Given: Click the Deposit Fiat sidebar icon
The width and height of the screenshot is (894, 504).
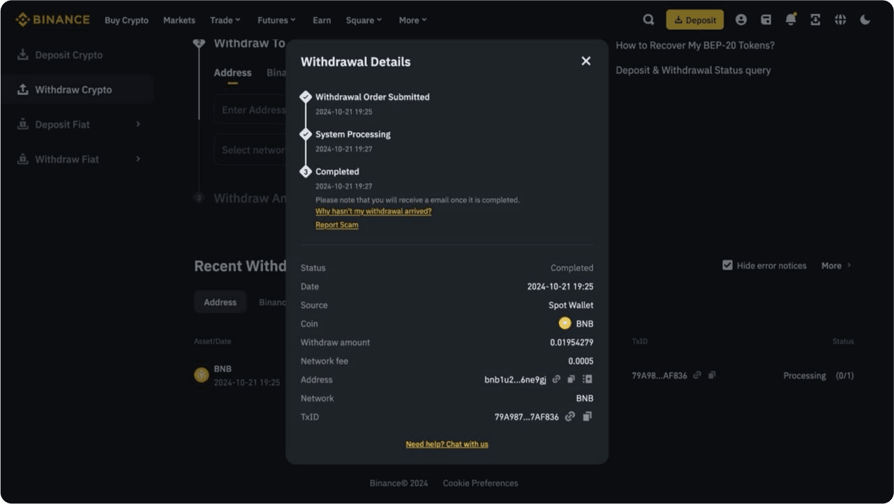Looking at the screenshot, I should click(x=22, y=124).
